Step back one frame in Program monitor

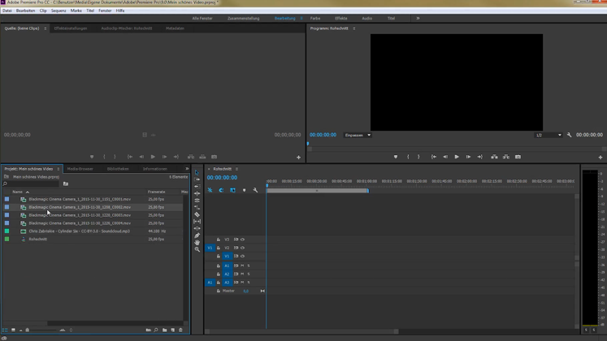click(445, 157)
